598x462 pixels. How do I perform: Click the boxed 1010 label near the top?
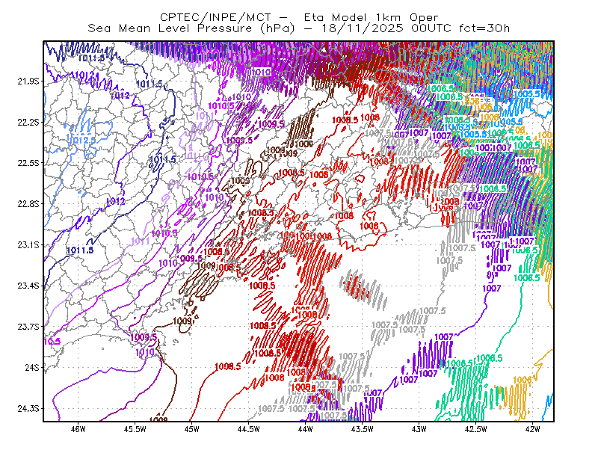click(262, 72)
